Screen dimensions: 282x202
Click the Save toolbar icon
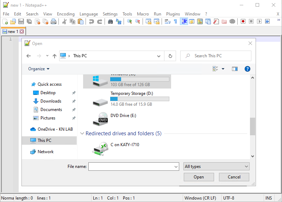coord(21,21)
